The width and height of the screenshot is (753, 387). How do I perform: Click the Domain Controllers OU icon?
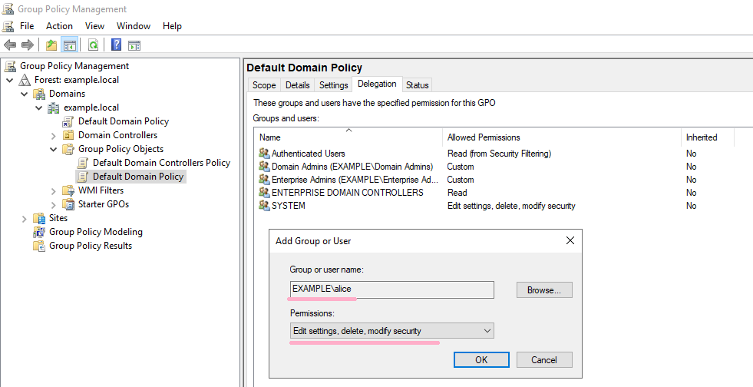coord(68,135)
